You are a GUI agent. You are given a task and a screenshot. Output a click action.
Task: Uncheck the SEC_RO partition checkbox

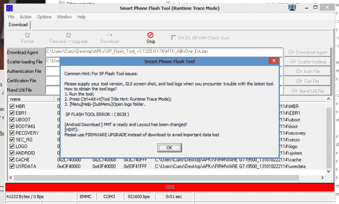12,140
